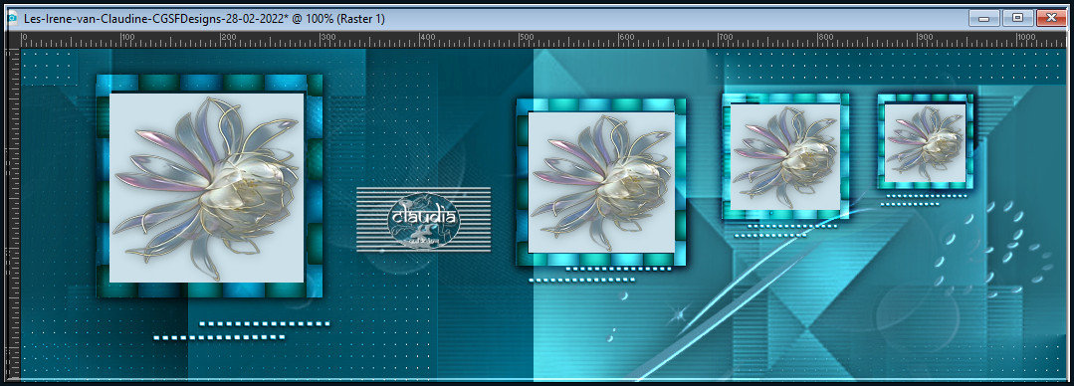
Task: Close the Les-Irene-van-Claudine document window
Action: pos(1051,19)
